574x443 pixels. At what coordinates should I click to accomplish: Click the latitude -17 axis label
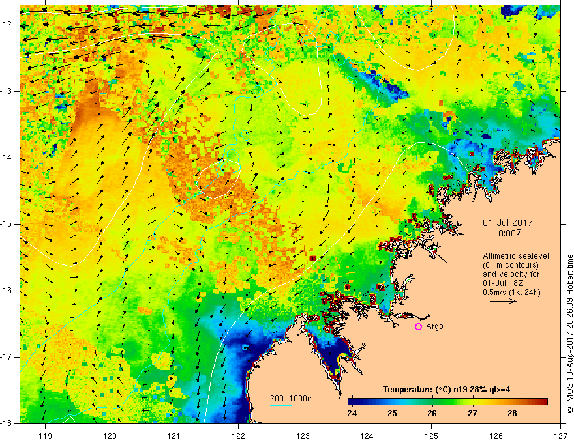tap(8, 357)
